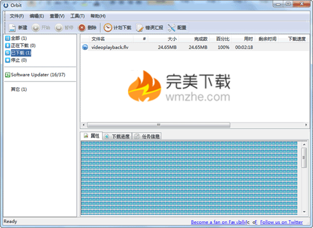The image size is (313, 228).
Task: Click the 100% percentage cell
Action: coord(224,47)
